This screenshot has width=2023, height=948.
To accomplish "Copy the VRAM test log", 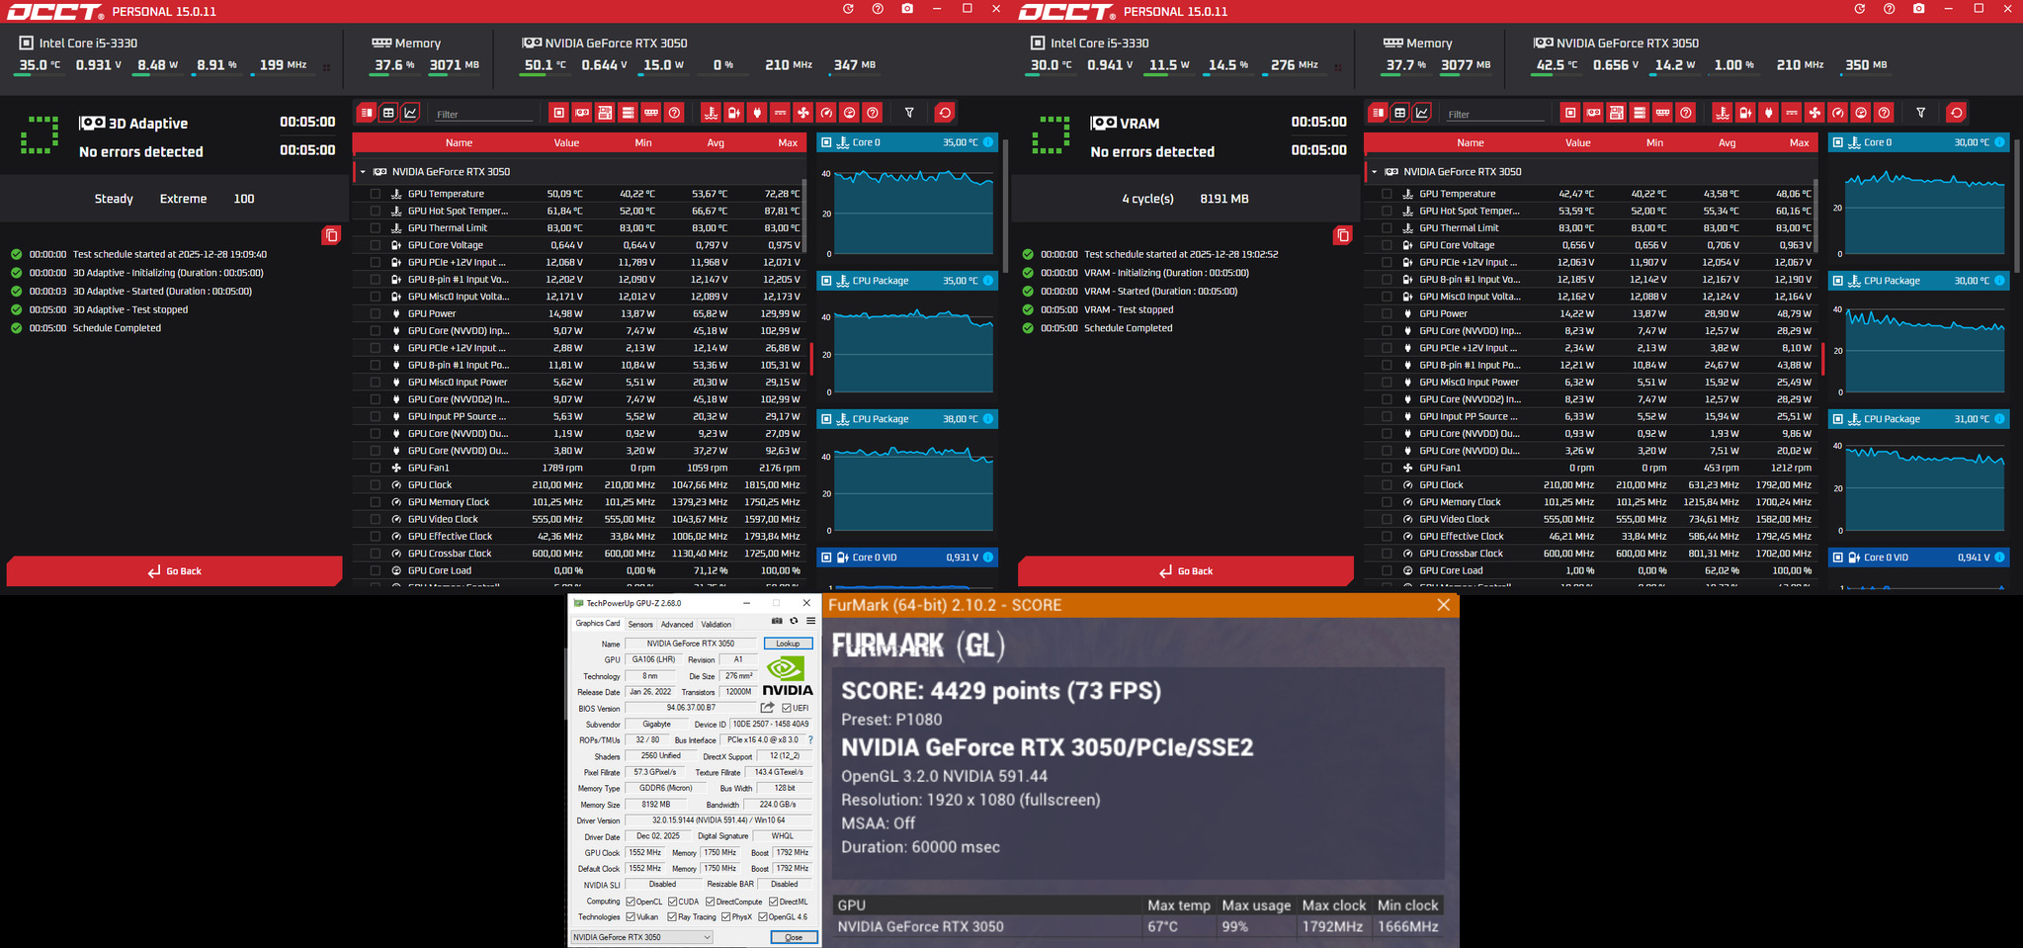I will [x=1342, y=235].
